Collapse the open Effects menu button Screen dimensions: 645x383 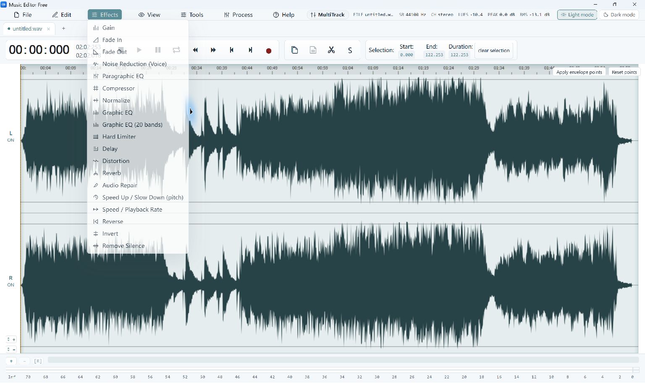pos(105,15)
